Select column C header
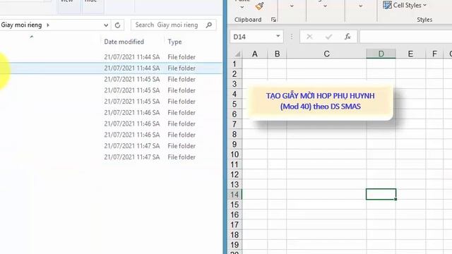The height and width of the screenshot is (254, 452). (x=326, y=54)
